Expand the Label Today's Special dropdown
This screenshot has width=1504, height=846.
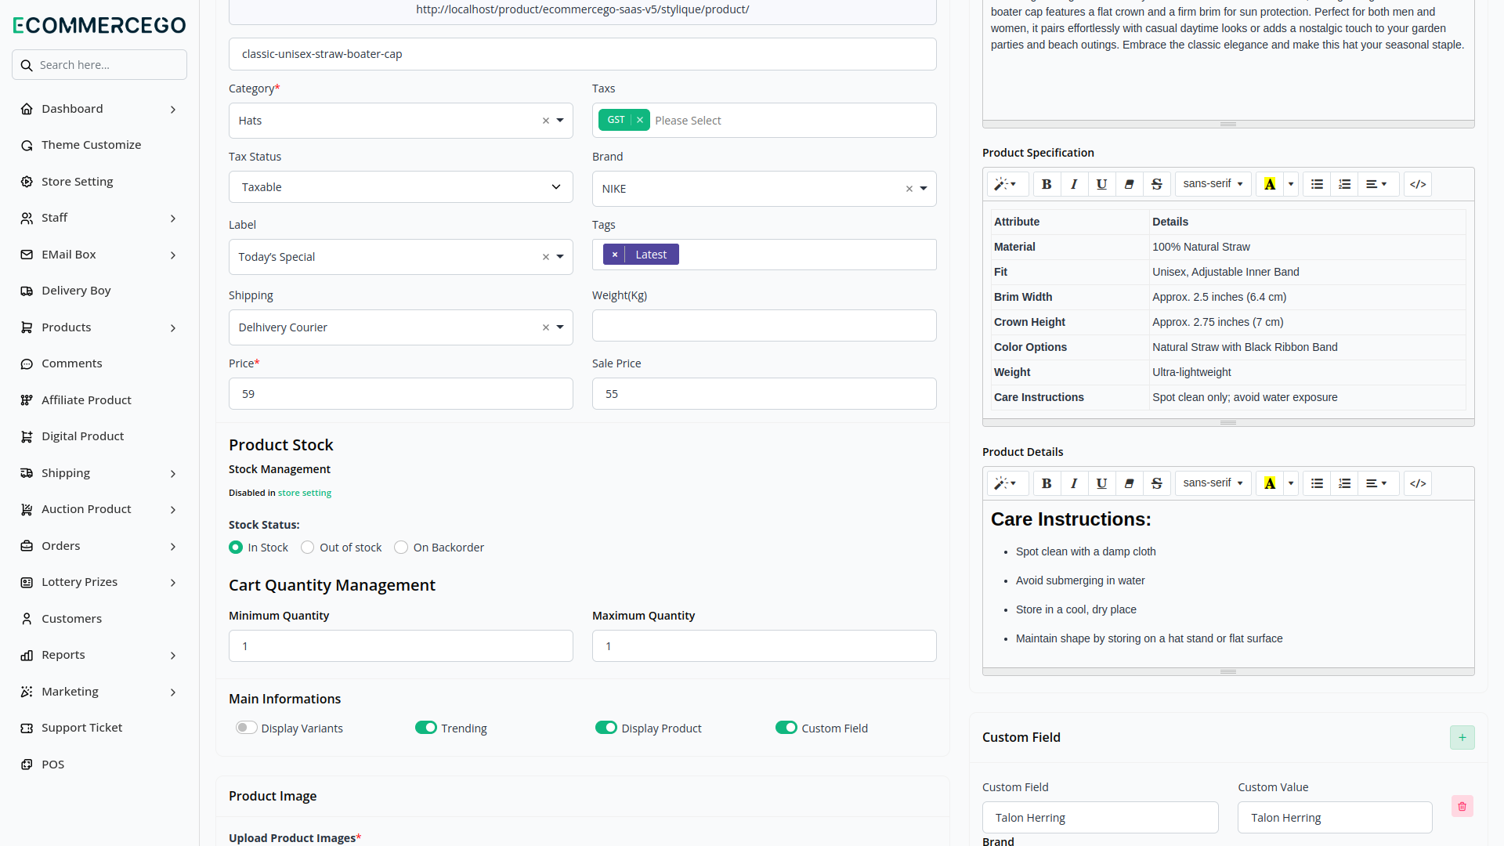(x=401, y=257)
